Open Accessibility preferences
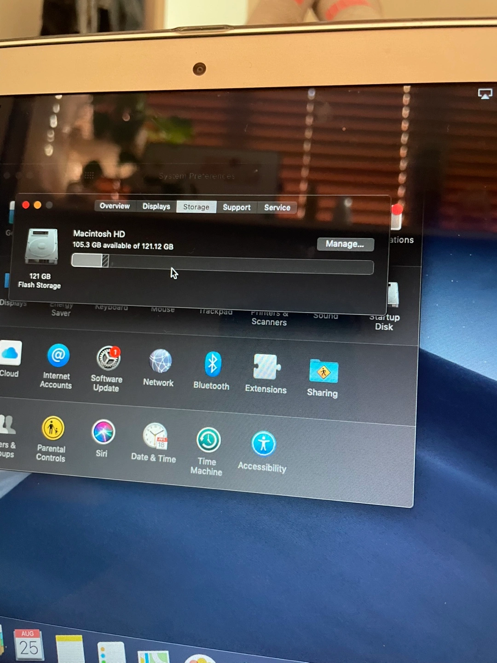Viewport: 497px width, 663px height. tap(264, 444)
